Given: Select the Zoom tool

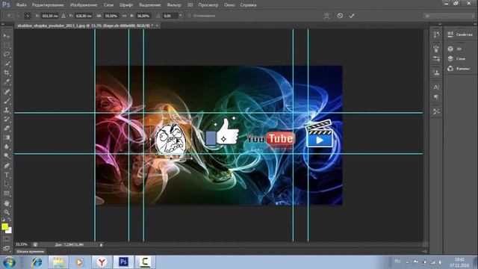Looking at the screenshot, I should (7, 212).
